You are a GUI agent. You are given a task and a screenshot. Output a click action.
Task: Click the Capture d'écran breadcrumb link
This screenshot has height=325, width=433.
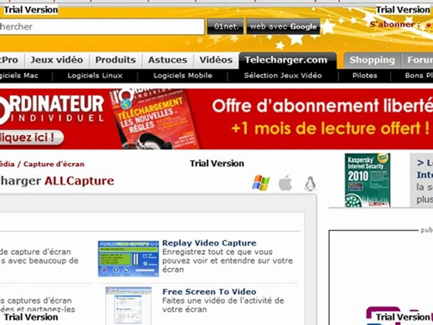point(54,164)
